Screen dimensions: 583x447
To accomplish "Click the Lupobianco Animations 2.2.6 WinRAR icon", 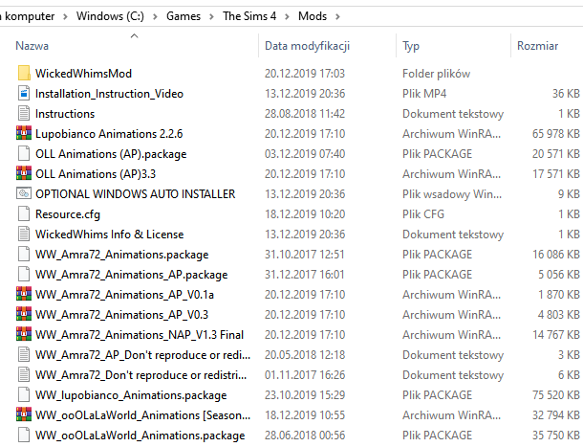I will [24, 133].
